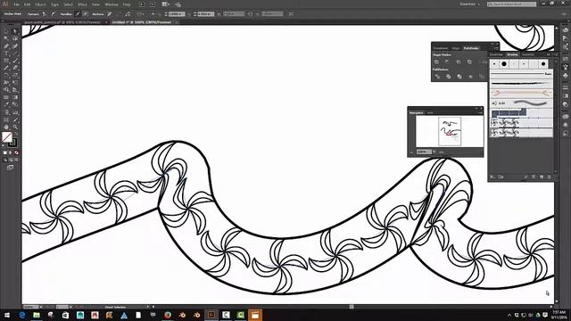Toggle show handles for selected anchors
The height and width of the screenshot is (321, 571).
pyautogui.click(x=78, y=14)
